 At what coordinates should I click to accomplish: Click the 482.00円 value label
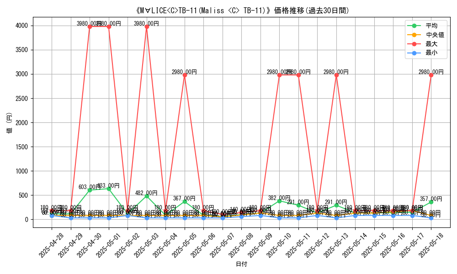pos(146,193)
